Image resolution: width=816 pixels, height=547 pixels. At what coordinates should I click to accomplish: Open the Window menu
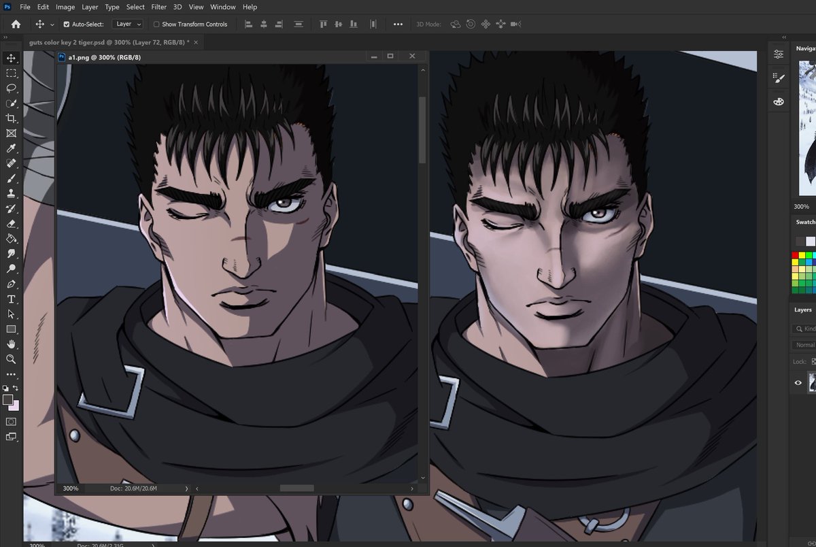pyautogui.click(x=223, y=7)
